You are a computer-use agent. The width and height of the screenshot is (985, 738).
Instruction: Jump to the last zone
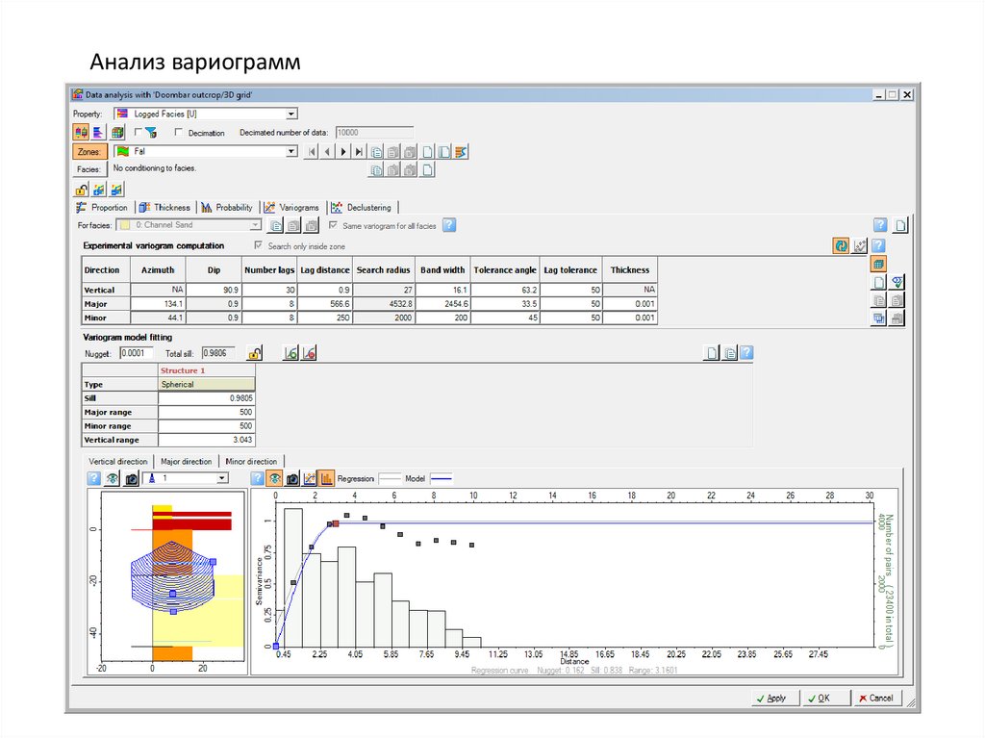(x=359, y=151)
